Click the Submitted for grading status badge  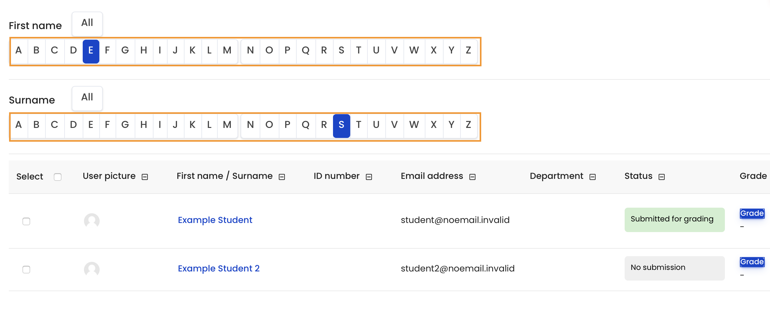674,219
